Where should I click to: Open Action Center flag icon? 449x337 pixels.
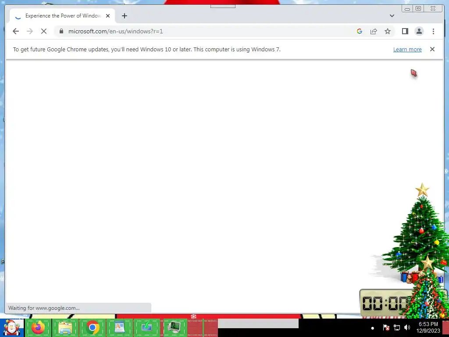point(386,327)
